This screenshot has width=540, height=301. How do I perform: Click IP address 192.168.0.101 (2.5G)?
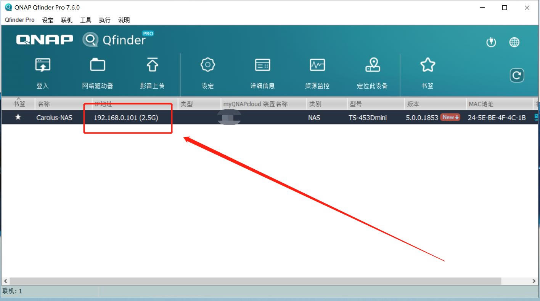tap(126, 118)
